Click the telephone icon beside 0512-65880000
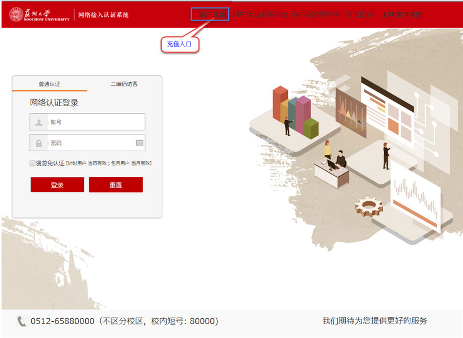The width and height of the screenshot is (463, 338). coord(21,321)
